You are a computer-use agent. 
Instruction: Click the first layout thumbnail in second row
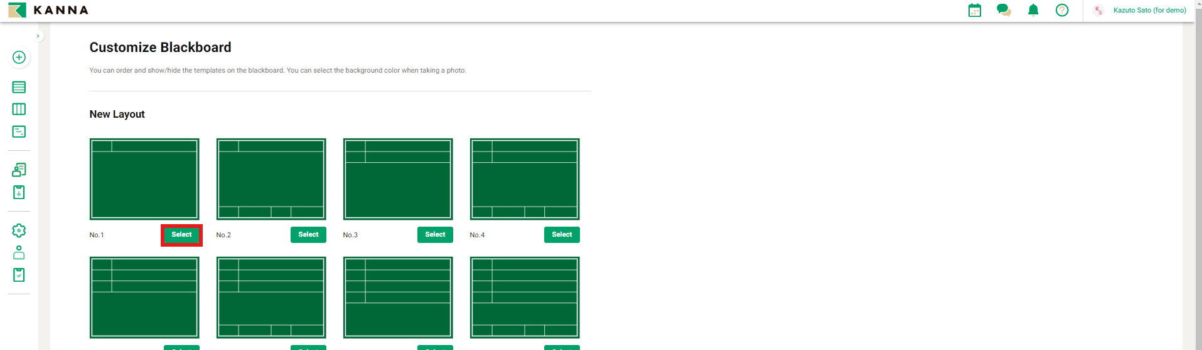pyautogui.click(x=144, y=297)
